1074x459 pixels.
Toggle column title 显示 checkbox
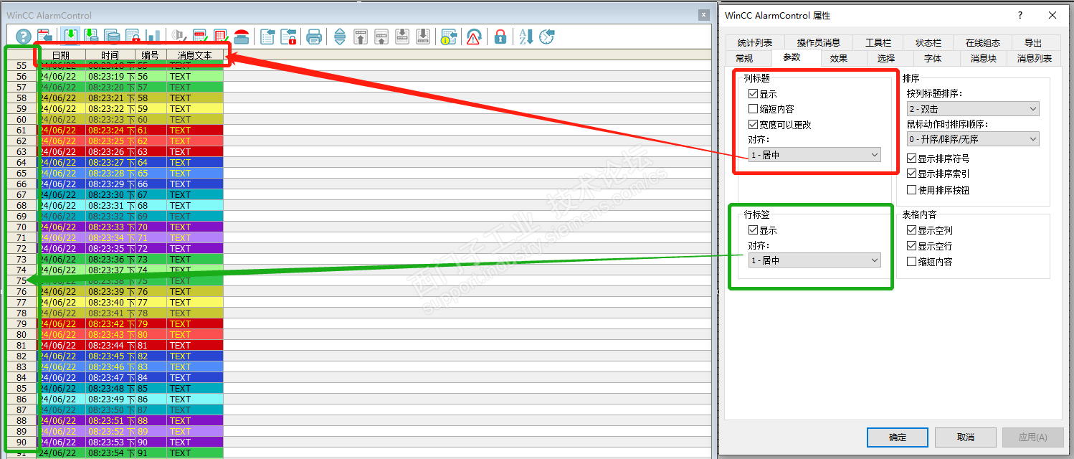click(x=753, y=94)
